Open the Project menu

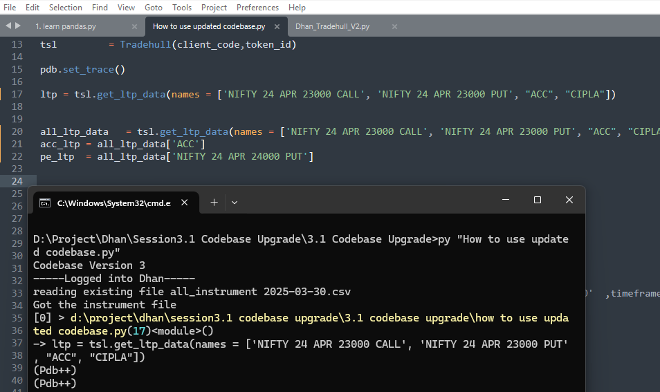tap(214, 8)
